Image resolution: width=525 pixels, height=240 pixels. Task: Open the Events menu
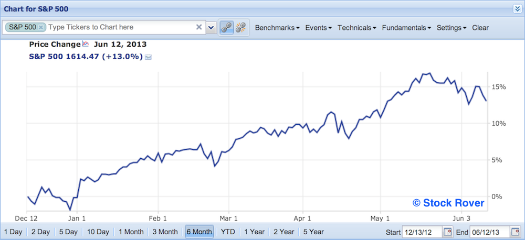pyautogui.click(x=319, y=28)
